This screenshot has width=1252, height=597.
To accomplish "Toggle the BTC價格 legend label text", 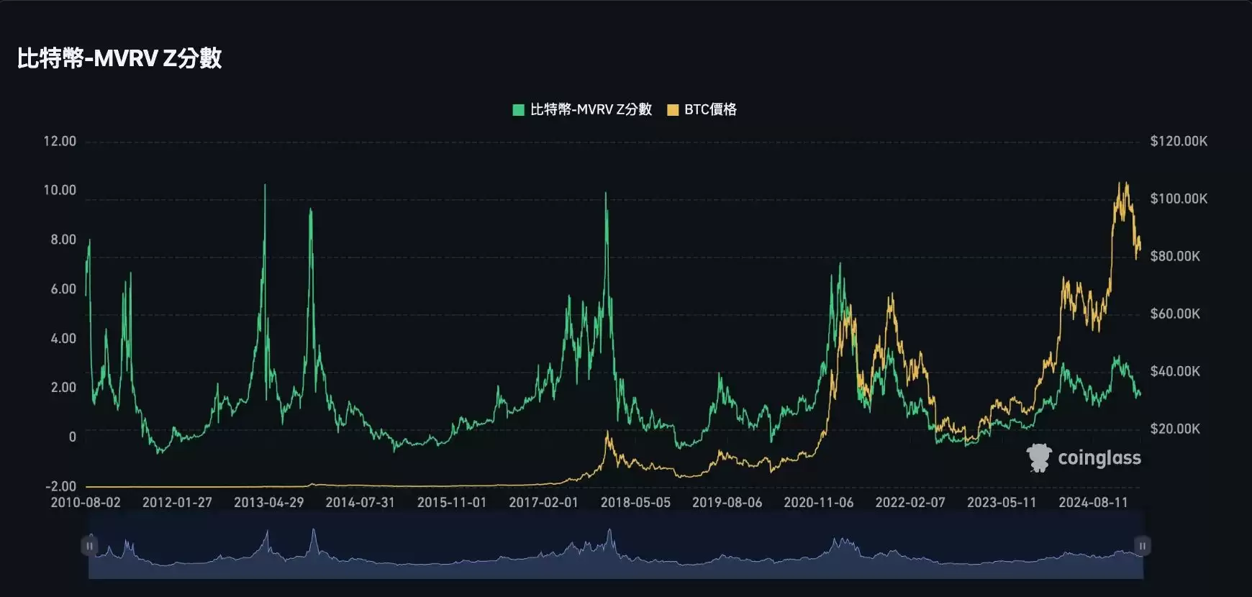I will pos(710,109).
